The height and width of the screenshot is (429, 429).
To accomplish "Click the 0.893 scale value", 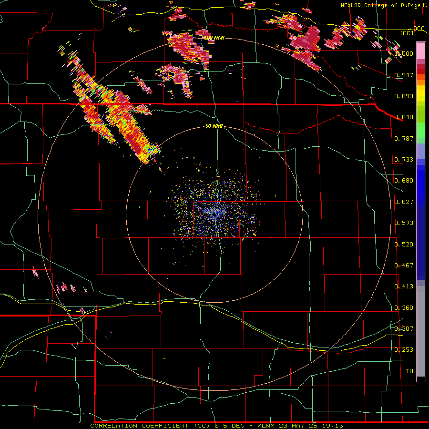I will tap(404, 96).
